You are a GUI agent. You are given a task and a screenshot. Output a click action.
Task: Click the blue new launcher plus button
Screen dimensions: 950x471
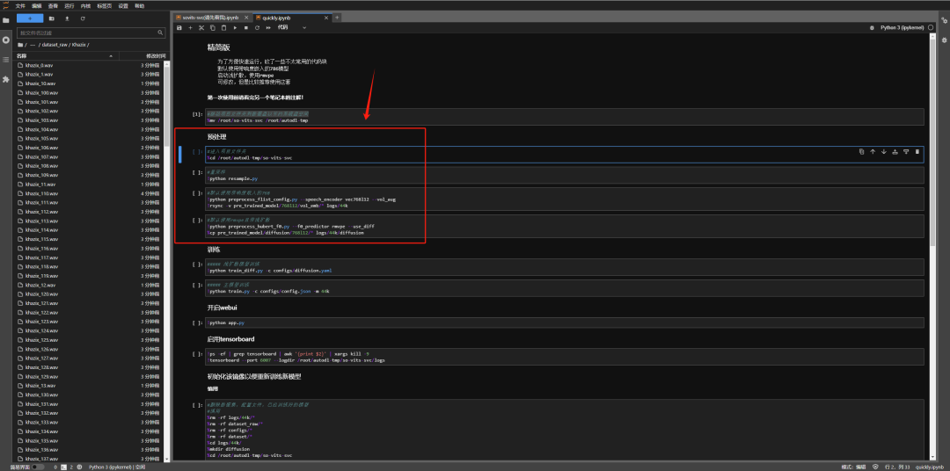[30, 18]
